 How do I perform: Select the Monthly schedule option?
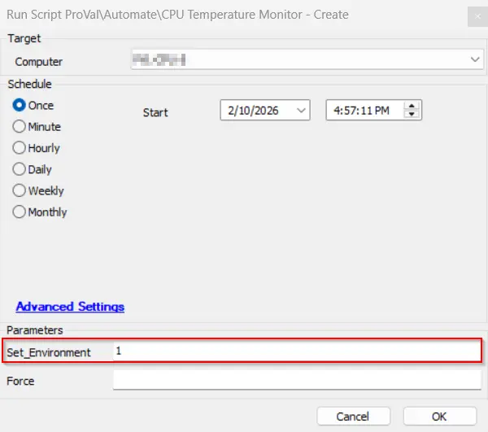pos(20,212)
